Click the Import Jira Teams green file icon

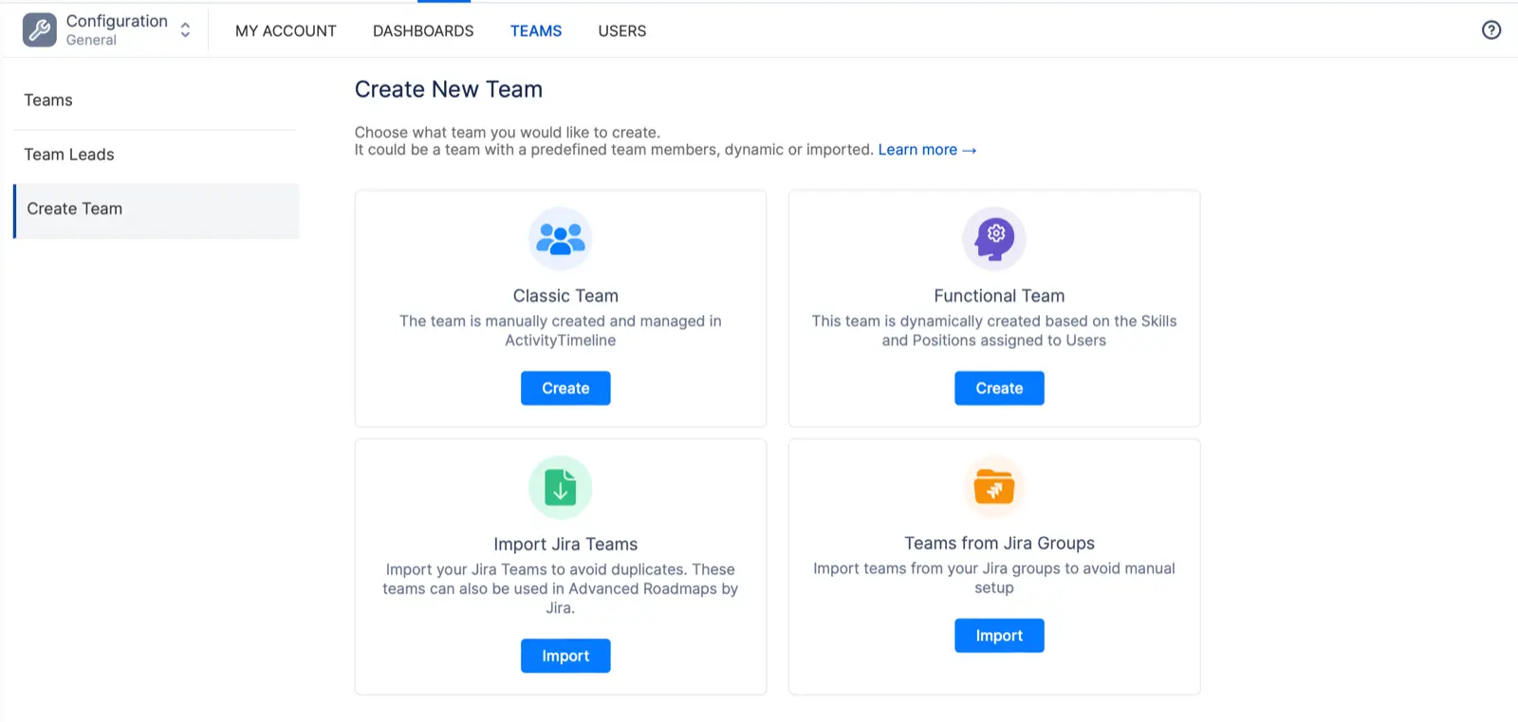(x=560, y=488)
